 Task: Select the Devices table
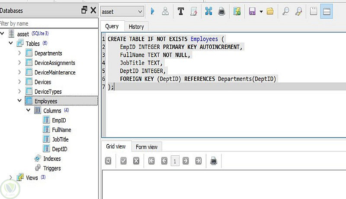pyautogui.click(x=43, y=82)
